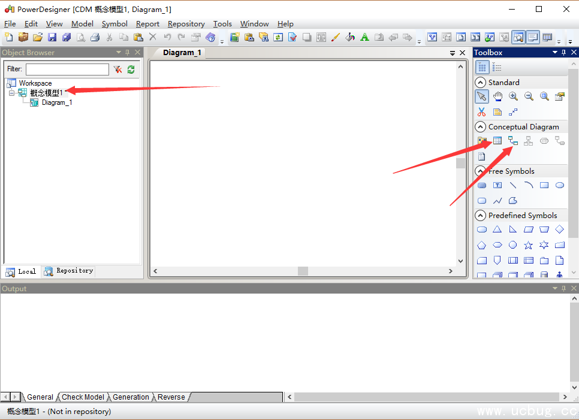Select the File tool in Conceptual Diagram
This screenshot has width=579, height=420.
482,156
